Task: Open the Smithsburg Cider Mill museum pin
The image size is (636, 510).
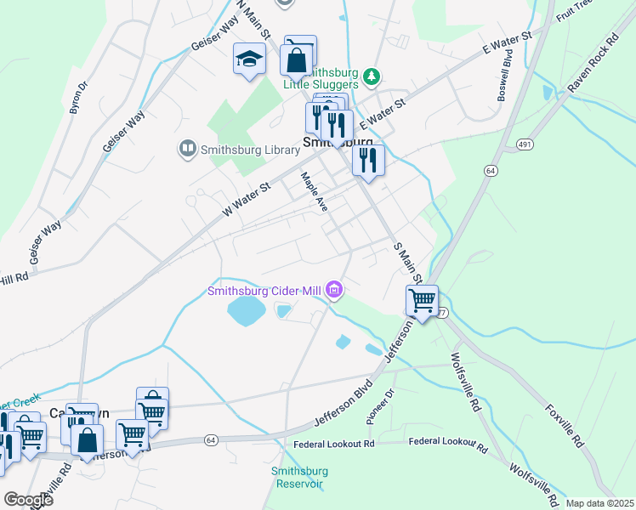Action: click(x=335, y=290)
